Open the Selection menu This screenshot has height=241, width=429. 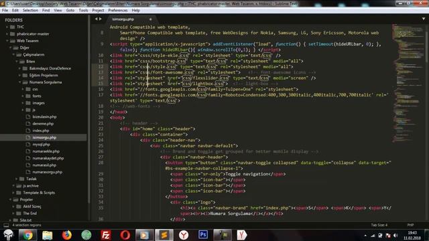click(x=30, y=11)
